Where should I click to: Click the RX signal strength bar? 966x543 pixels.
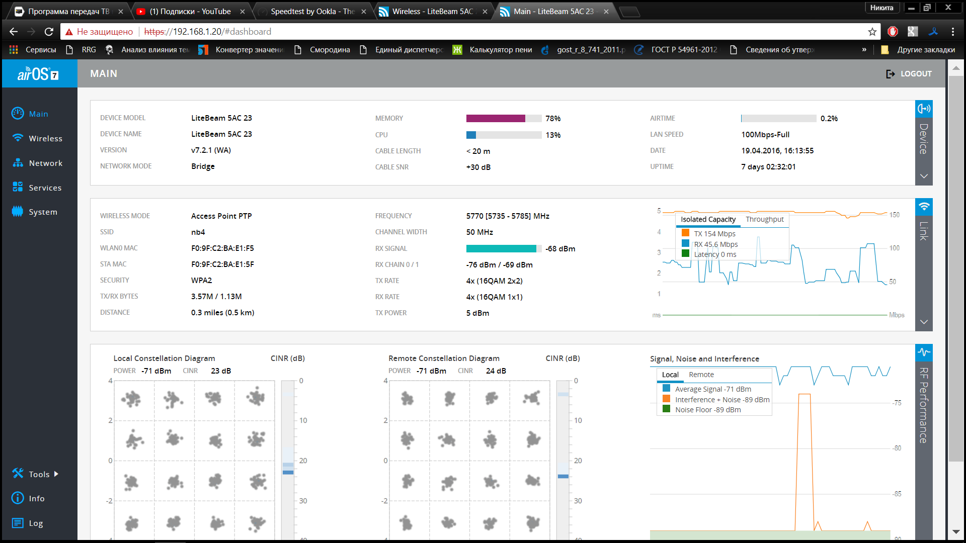coord(504,248)
